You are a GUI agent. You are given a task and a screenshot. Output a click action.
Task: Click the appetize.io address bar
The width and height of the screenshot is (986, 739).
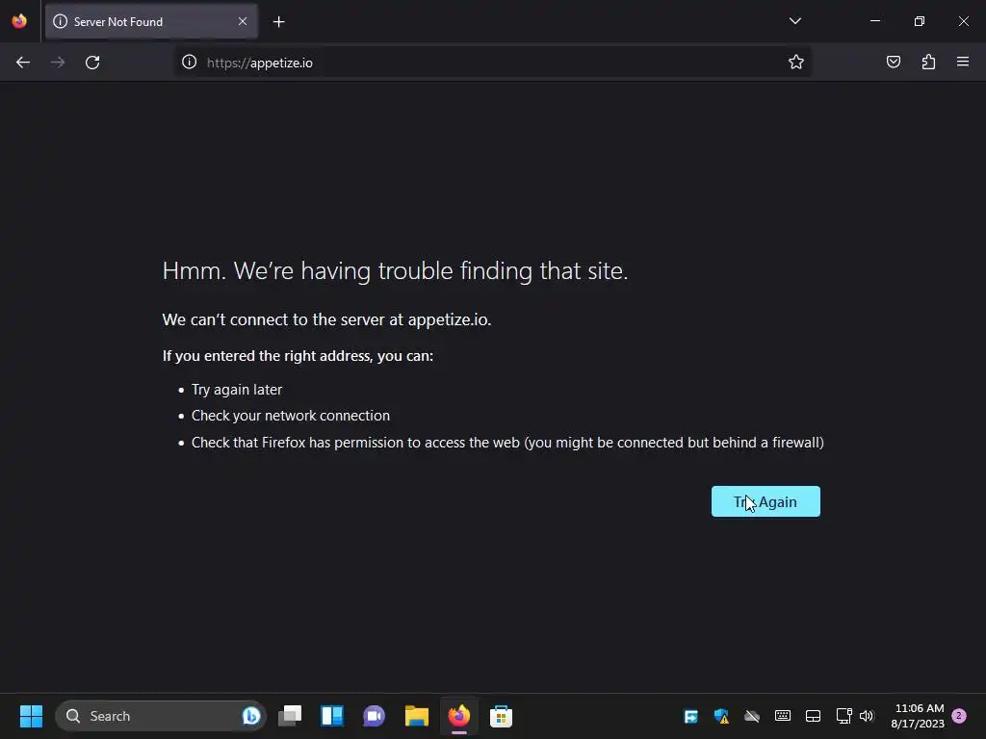pos(492,63)
